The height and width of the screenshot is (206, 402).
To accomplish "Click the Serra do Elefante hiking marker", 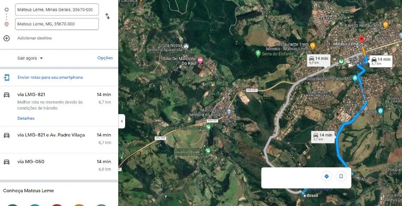I will (x=258, y=53).
